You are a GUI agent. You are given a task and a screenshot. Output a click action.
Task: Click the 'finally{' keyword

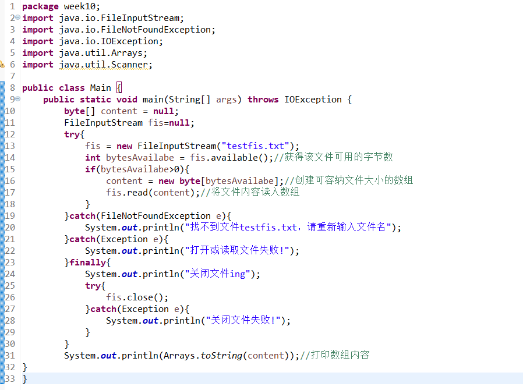(90, 263)
